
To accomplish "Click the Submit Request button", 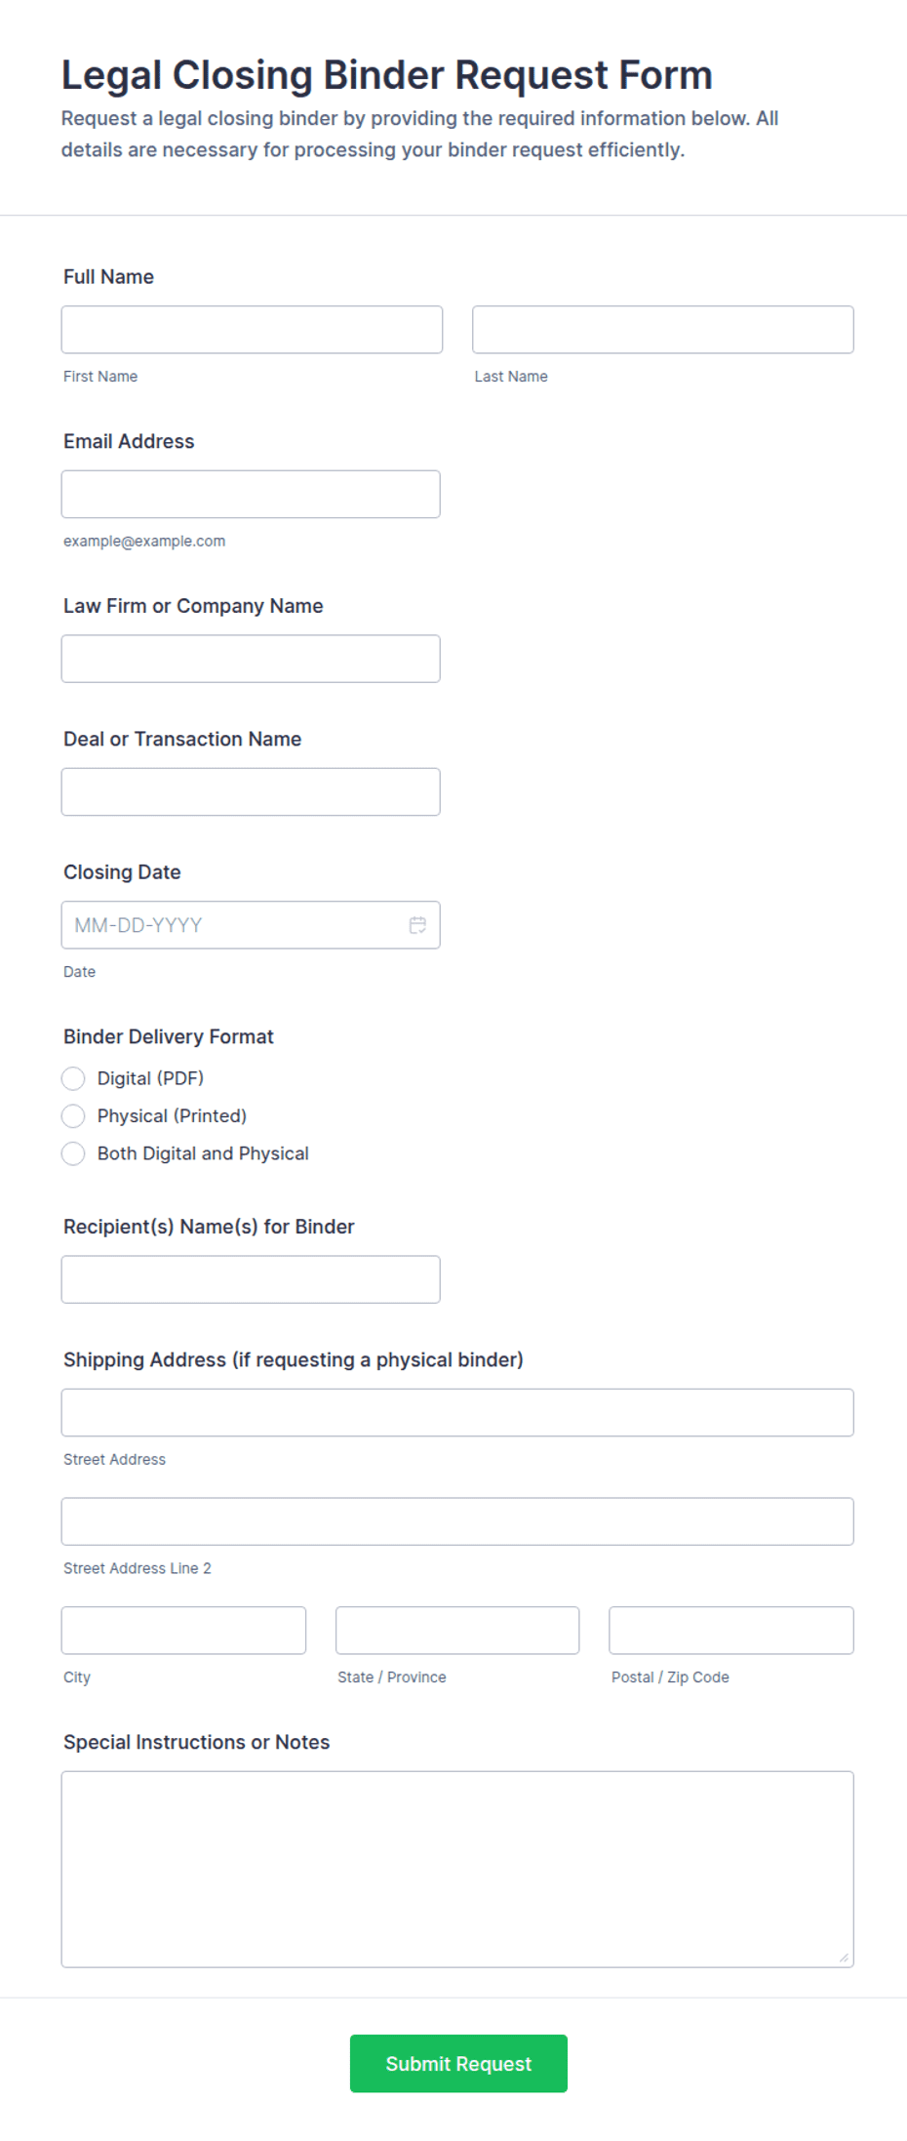I will point(458,2063).
